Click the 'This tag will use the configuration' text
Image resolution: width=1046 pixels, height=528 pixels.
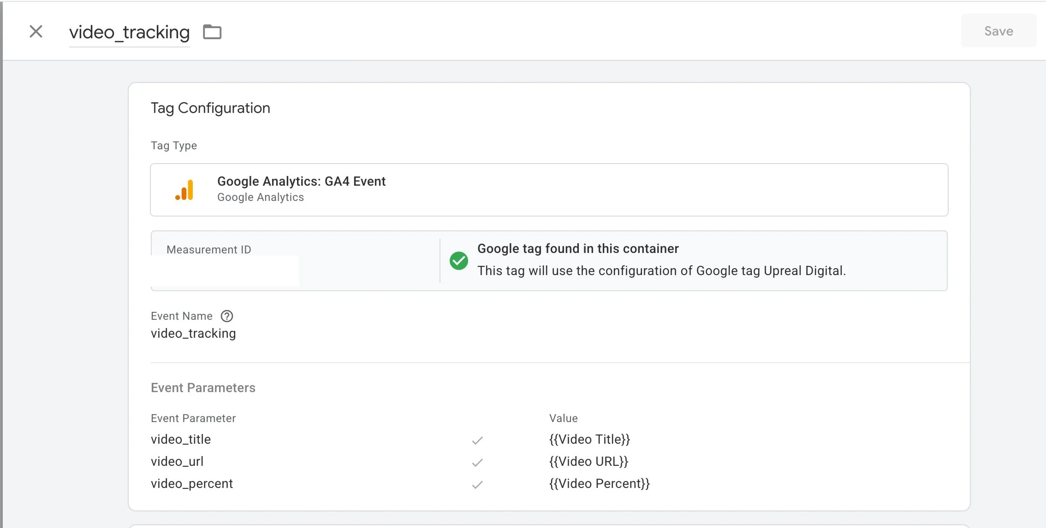(661, 270)
